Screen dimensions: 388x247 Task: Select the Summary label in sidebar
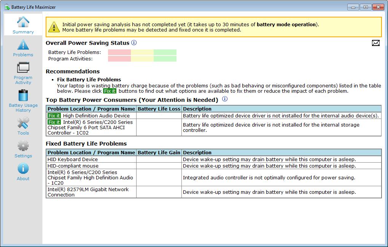[23, 32]
